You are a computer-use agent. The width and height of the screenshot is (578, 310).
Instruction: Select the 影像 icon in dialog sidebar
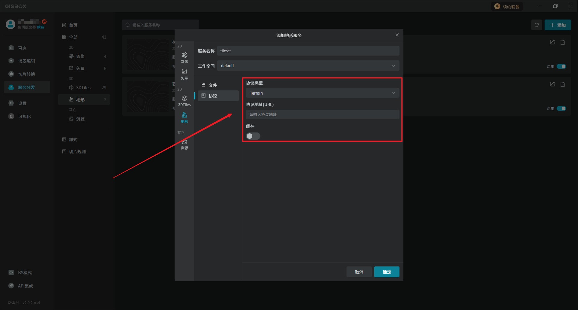(x=184, y=57)
